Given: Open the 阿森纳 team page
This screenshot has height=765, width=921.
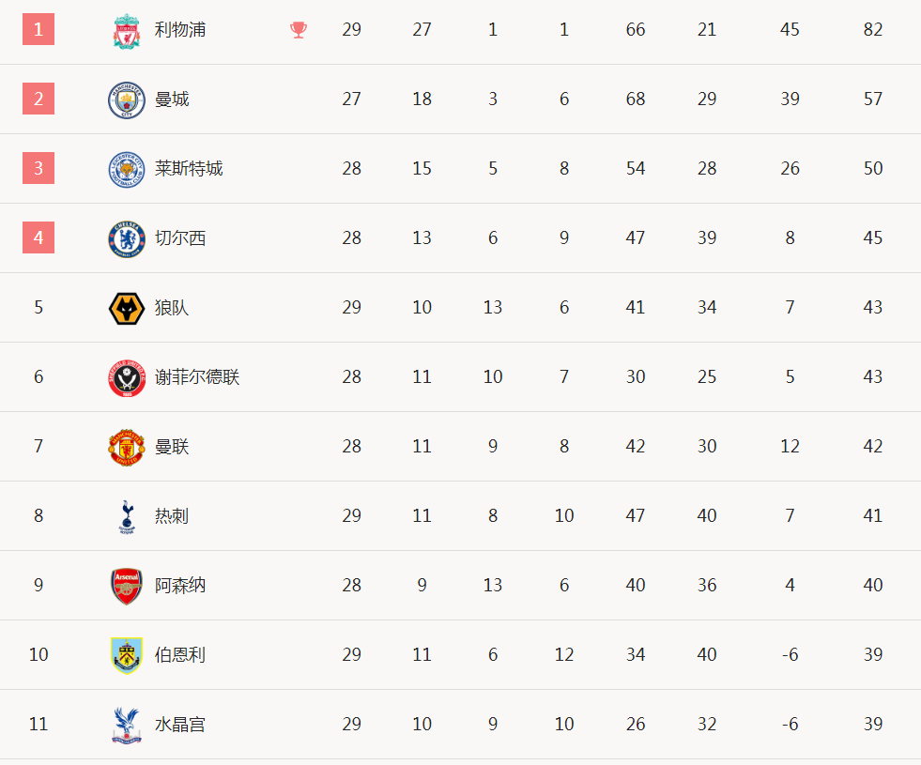Looking at the screenshot, I should tap(179, 586).
